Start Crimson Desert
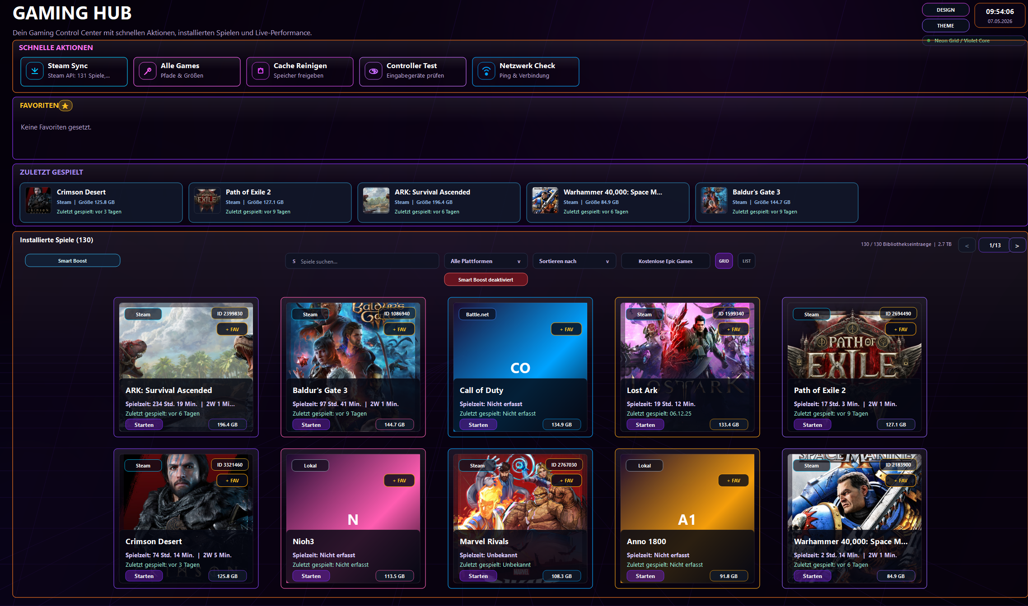Screen dimensions: 1028x606 click(144, 576)
